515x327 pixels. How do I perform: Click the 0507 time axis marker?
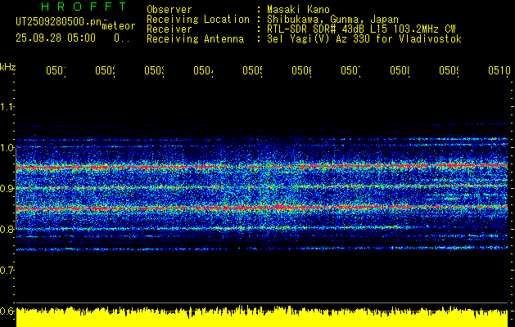[350, 70]
